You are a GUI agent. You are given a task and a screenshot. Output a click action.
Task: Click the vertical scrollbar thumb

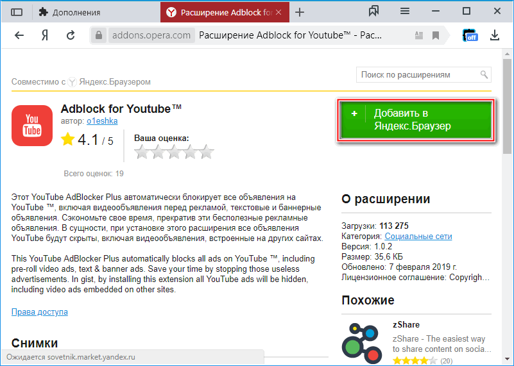[507, 106]
